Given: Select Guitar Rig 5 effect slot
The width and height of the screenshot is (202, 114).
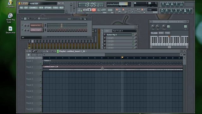Looking at the screenshot, I should click(x=119, y=35).
